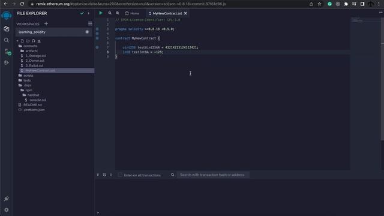
Task: Open browser extensions puzzle icon
Action: point(346,4)
